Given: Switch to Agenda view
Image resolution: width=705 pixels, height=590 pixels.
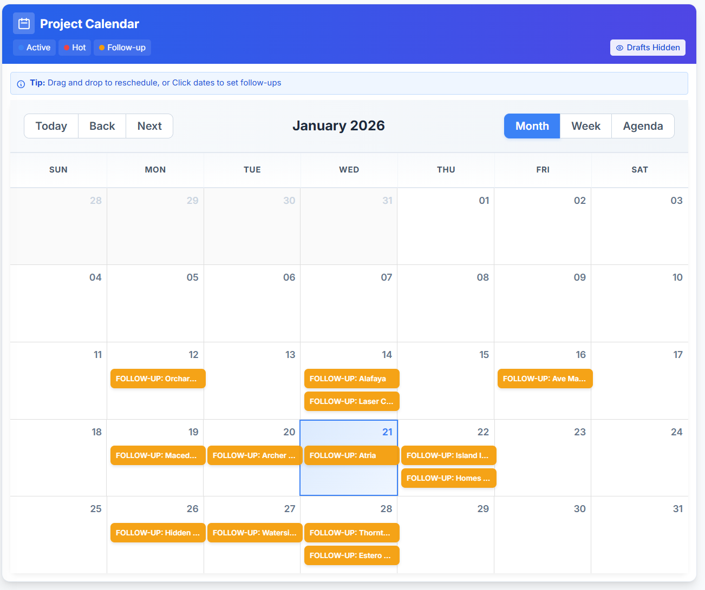Looking at the screenshot, I should [x=643, y=126].
